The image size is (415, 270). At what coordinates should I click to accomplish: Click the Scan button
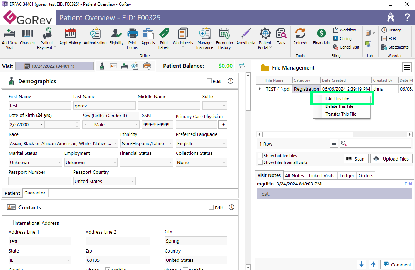point(356,159)
